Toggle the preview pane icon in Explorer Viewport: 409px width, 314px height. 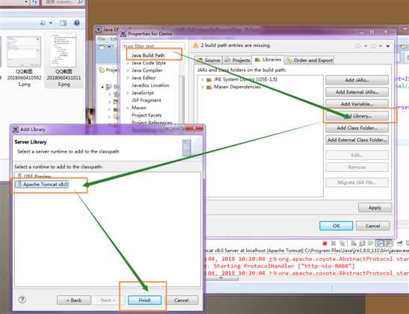point(63,23)
